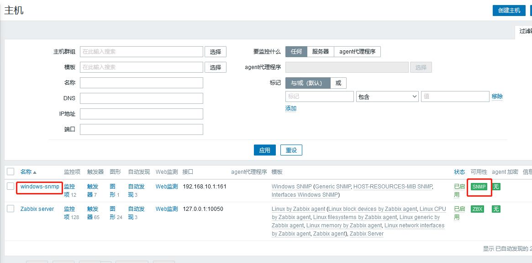
Task: Focus the 主机群组 search field
Action: 142,52
